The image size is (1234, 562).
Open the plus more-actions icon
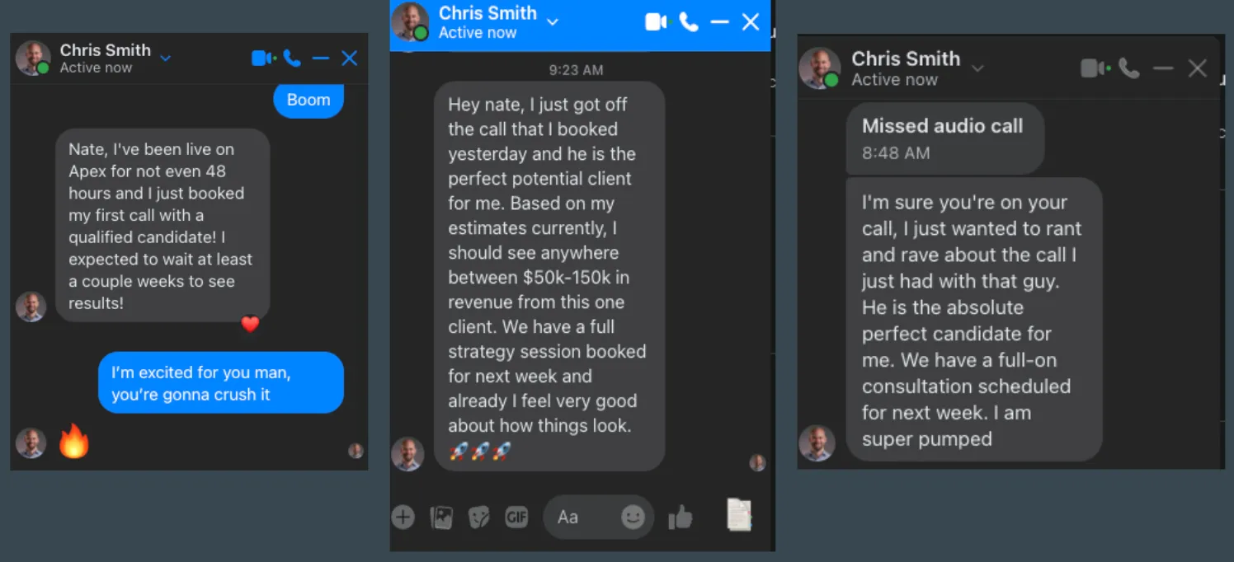403,517
